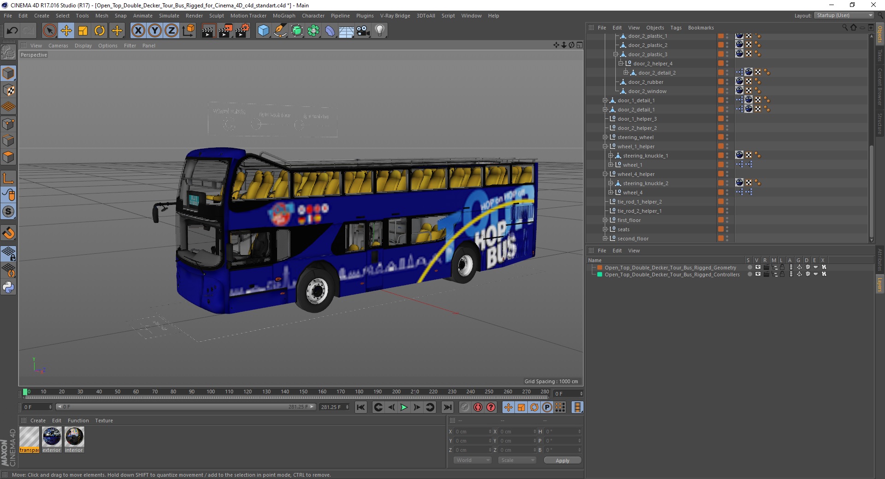Activate the Move tool in the toolbar
Viewport: 885px width, 479px height.
tap(66, 31)
